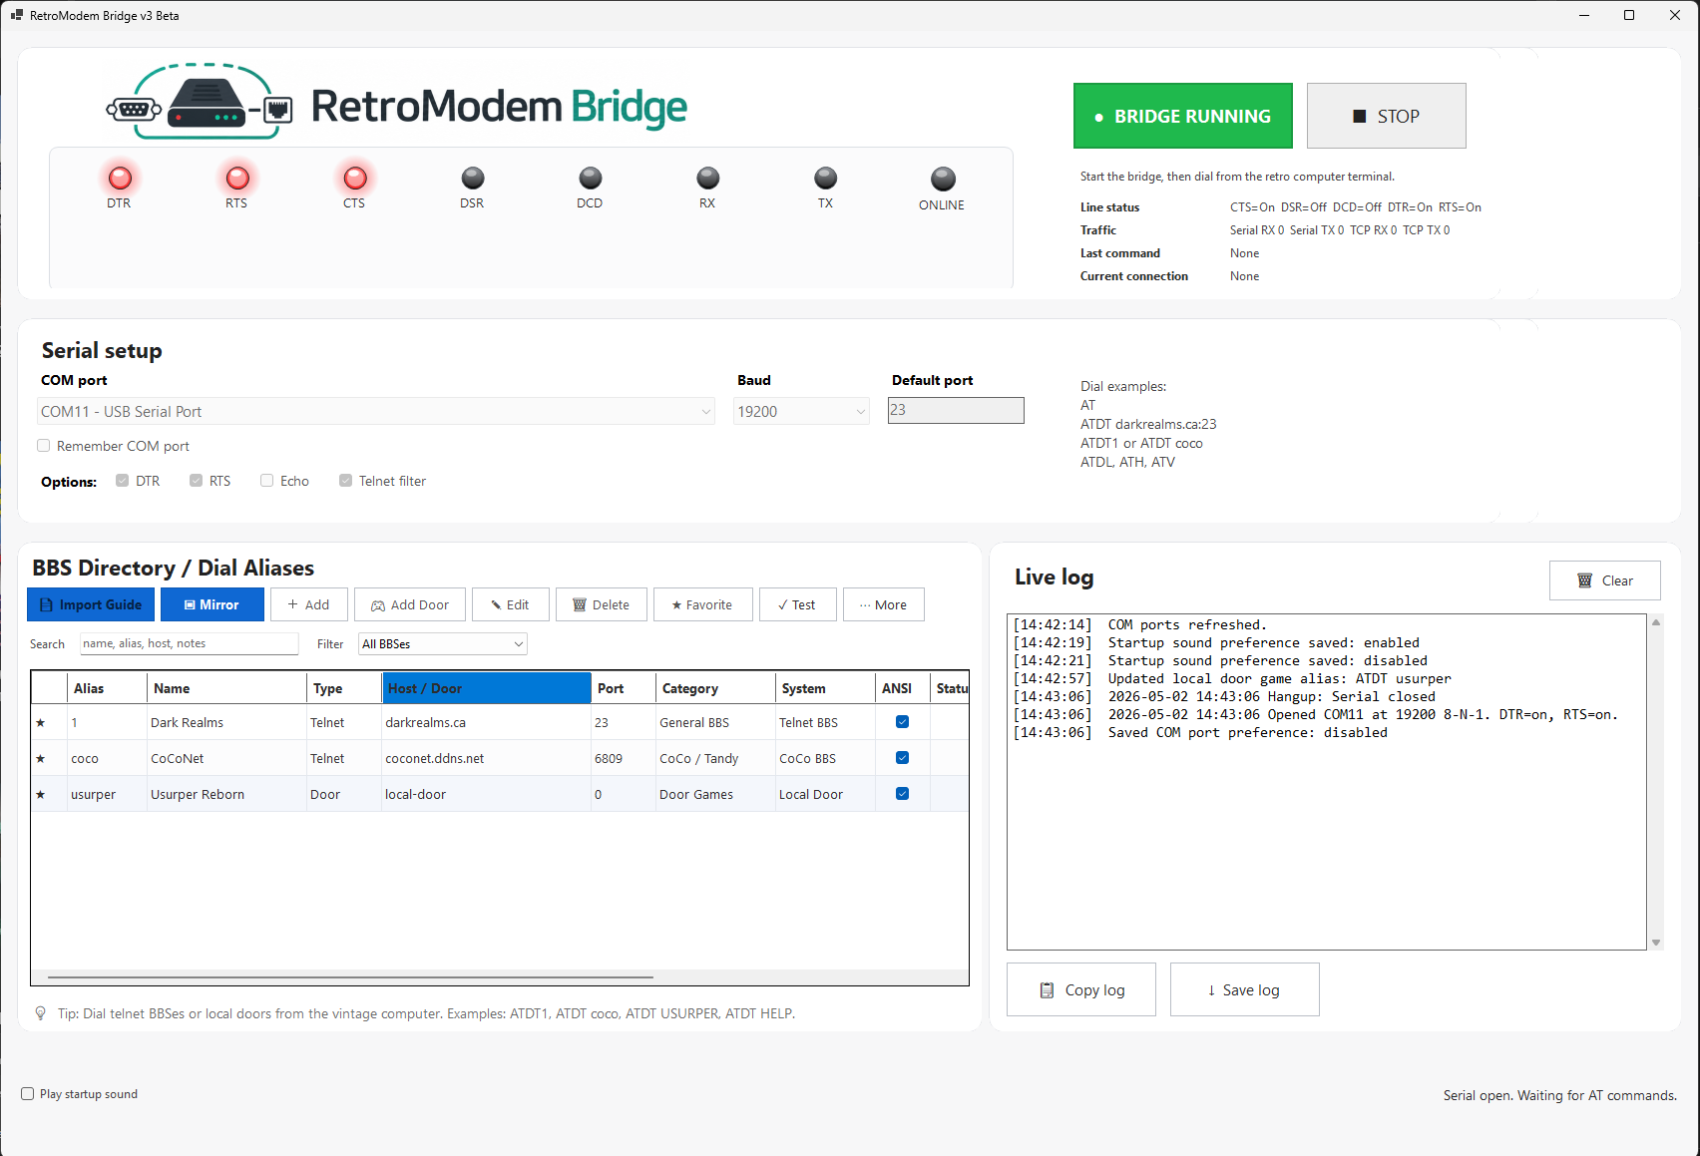Image resolution: width=1700 pixels, height=1156 pixels.
Task: Click Add Door button
Action: tap(410, 604)
